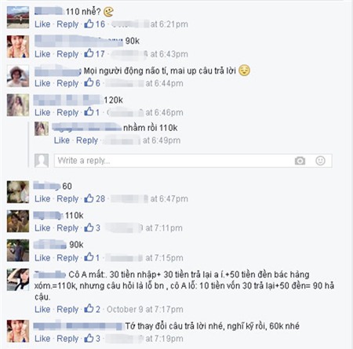This screenshot has height=349, width=353.
Task: Reply to the 120k comment
Action: tap(67, 112)
